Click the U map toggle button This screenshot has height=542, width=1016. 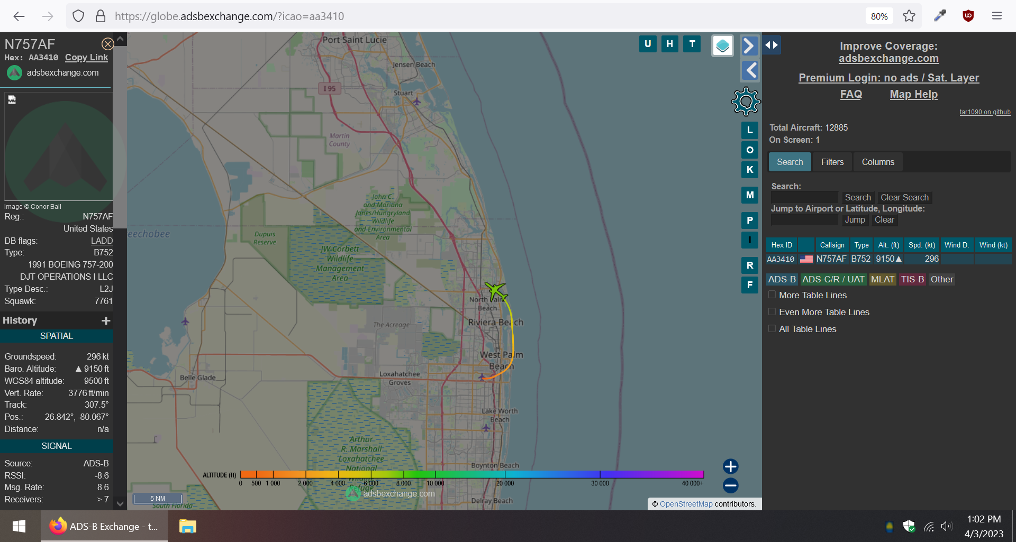[x=648, y=44]
